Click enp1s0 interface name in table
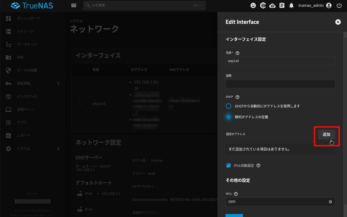 tap(99, 104)
